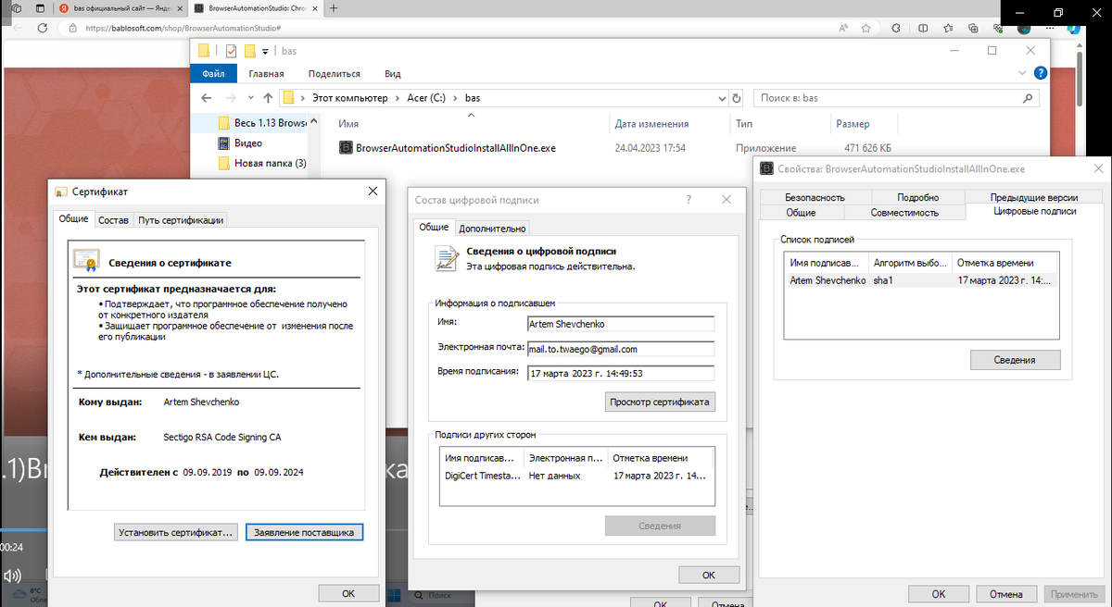The height and width of the screenshot is (607, 1112).
Task: Click OK in the Сертификат dialog
Action: [348, 593]
